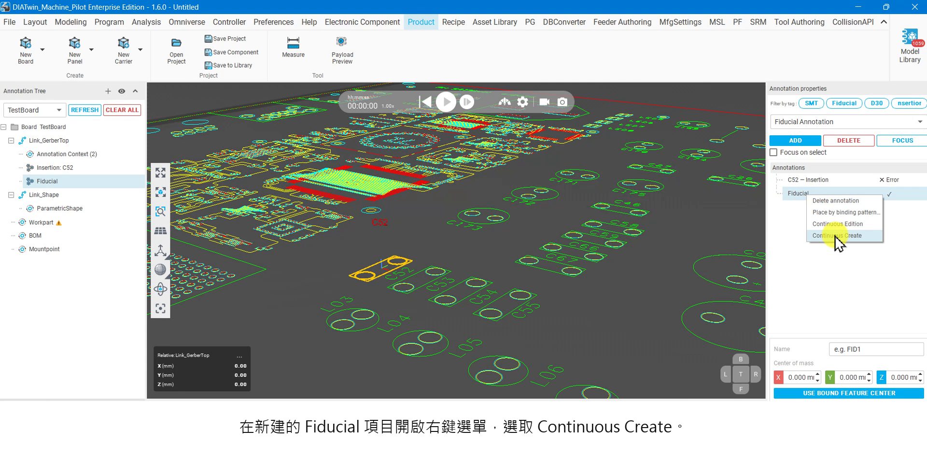
Task: Switch to Left view on view cube
Action: click(x=726, y=374)
